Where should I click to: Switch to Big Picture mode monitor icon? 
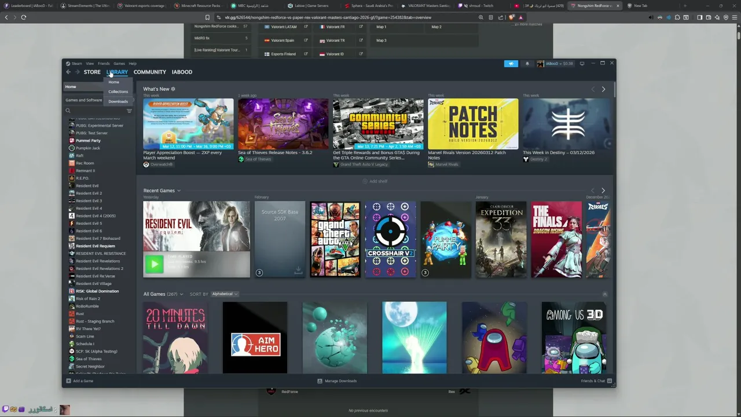point(582,63)
